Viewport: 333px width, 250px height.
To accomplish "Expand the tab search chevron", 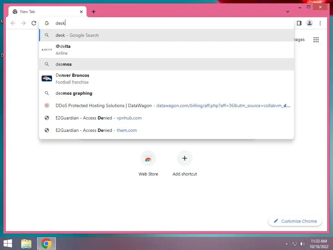I will tap(287, 12).
